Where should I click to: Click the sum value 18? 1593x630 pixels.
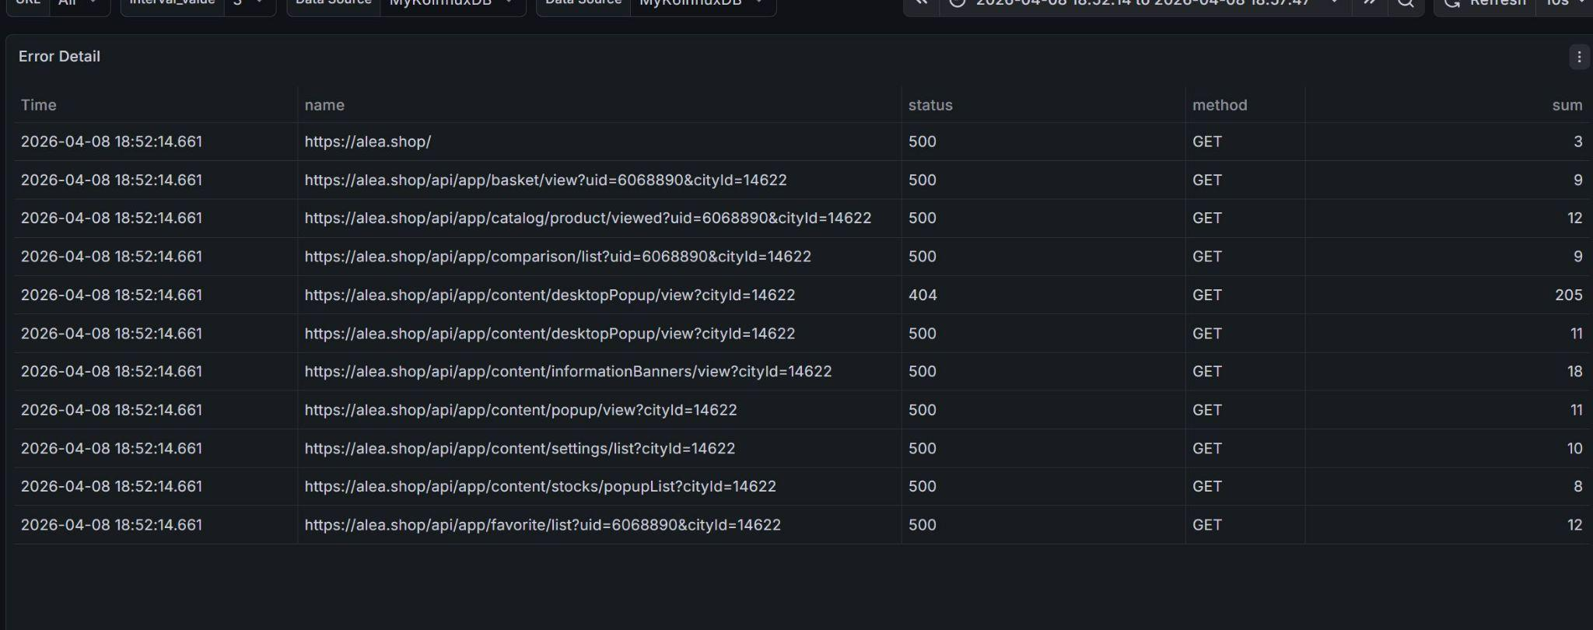tap(1575, 371)
